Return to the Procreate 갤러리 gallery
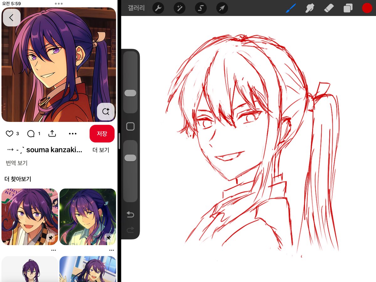376x282 pixels. pos(136,8)
